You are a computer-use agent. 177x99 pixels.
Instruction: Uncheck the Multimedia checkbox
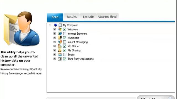tap(64, 38)
